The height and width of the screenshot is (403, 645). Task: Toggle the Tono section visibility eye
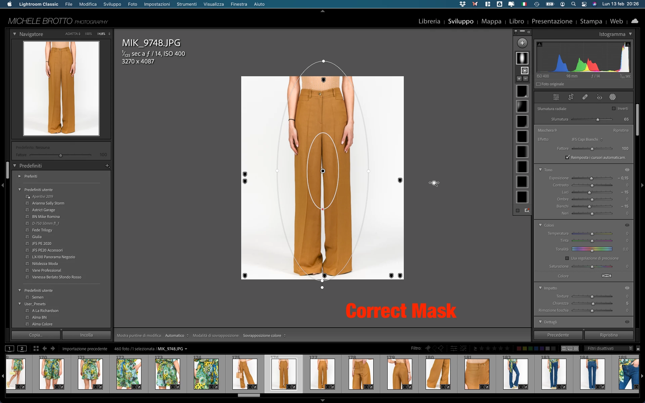point(627,170)
